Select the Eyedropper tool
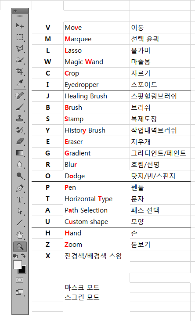 [20, 83]
